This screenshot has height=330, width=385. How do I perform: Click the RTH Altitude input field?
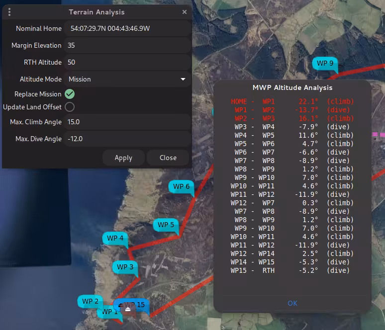[127, 62]
